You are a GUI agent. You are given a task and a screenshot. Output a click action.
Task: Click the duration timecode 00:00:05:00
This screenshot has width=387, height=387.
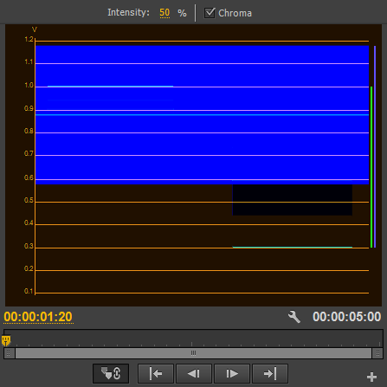pyautogui.click(x=346, y=317)
